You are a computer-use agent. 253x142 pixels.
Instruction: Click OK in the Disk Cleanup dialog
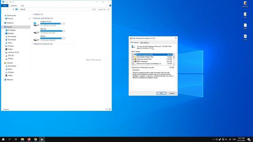(161, 93)
